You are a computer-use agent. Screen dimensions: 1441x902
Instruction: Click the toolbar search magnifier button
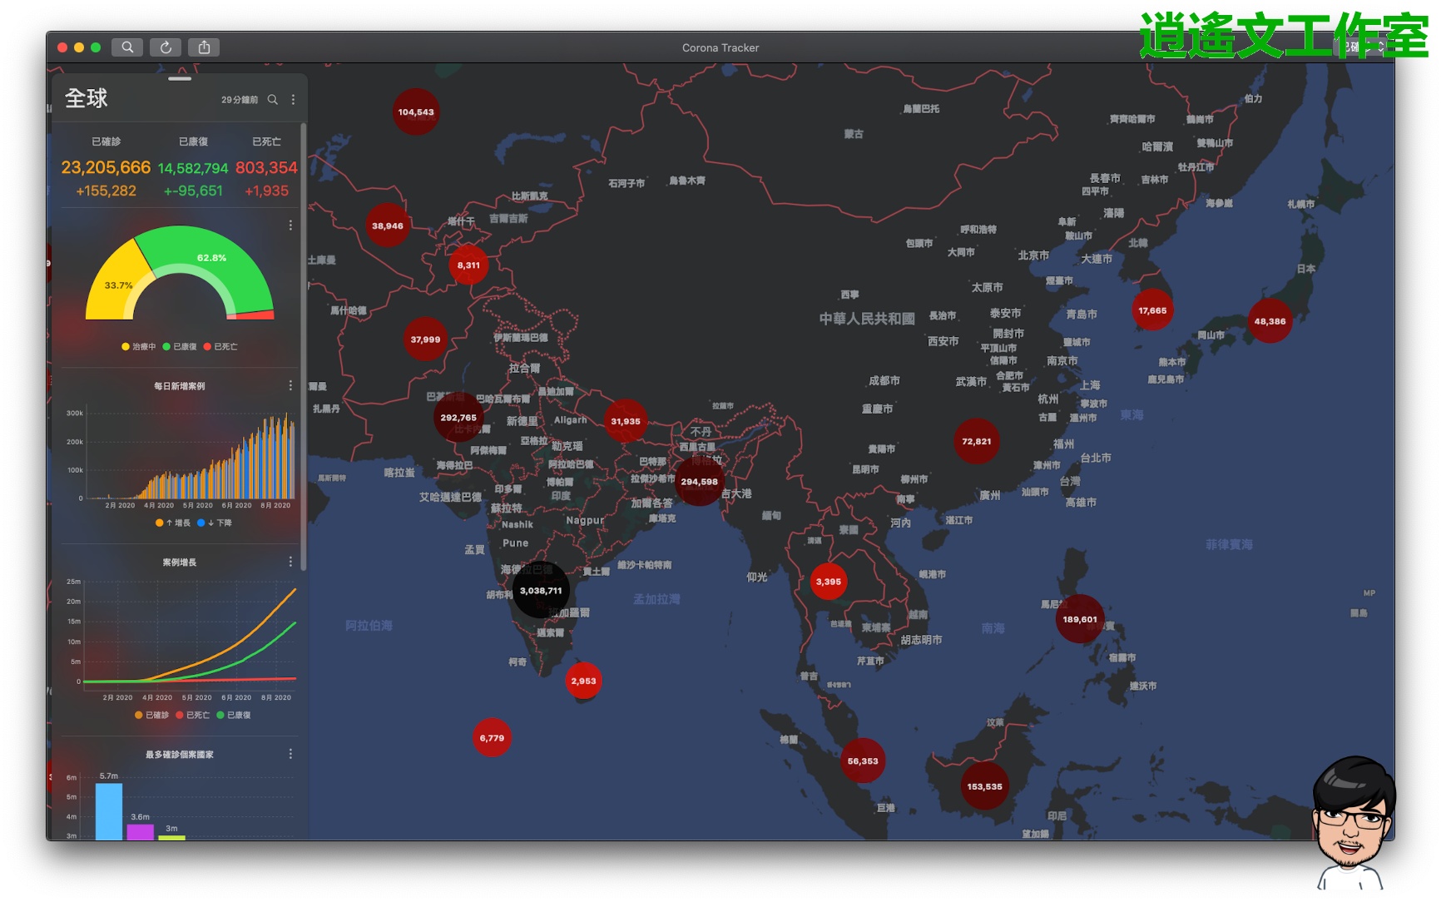tap(127, 47)
